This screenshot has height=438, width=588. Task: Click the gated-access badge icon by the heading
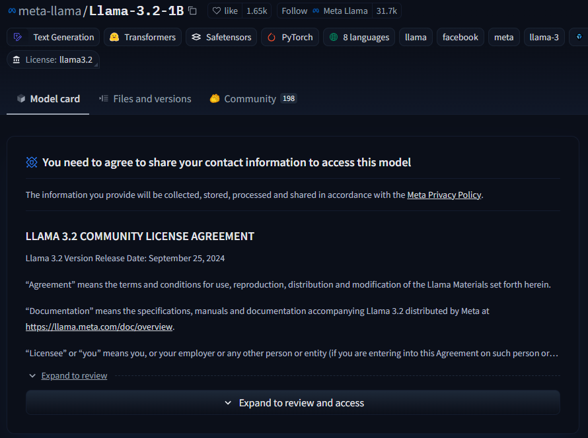coord(32,162)
